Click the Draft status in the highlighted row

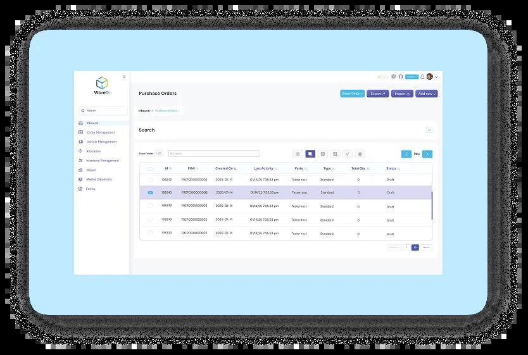coord(391,193)
